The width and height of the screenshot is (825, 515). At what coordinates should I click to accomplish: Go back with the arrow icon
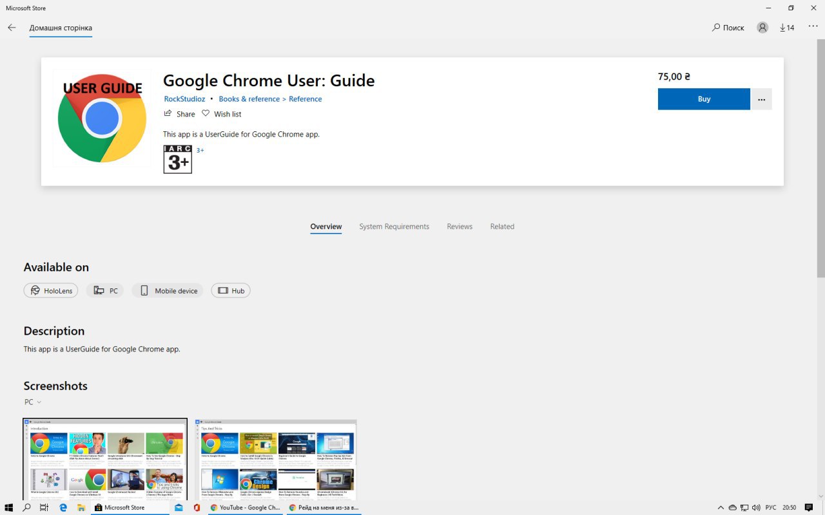[x=12, y=28]
